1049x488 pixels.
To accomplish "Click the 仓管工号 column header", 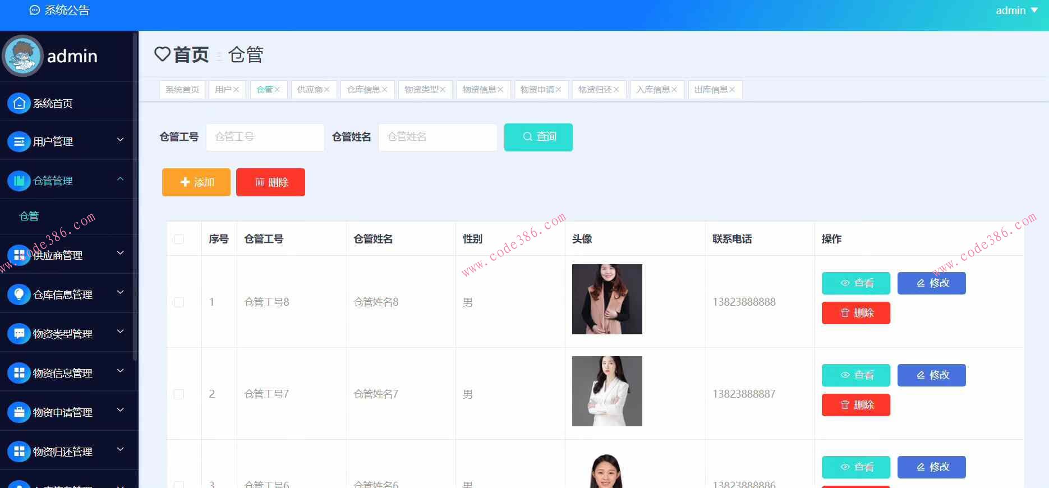I will [x=264, y=239].
